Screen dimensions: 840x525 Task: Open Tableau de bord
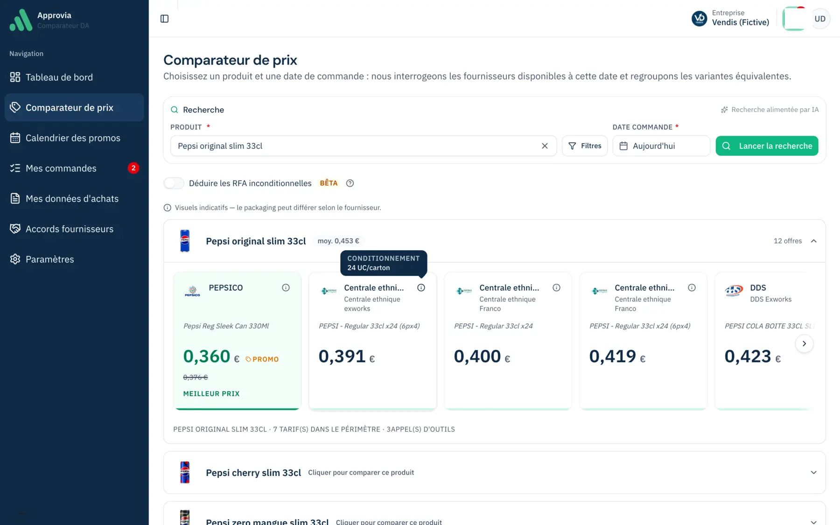tap(74, 77)
